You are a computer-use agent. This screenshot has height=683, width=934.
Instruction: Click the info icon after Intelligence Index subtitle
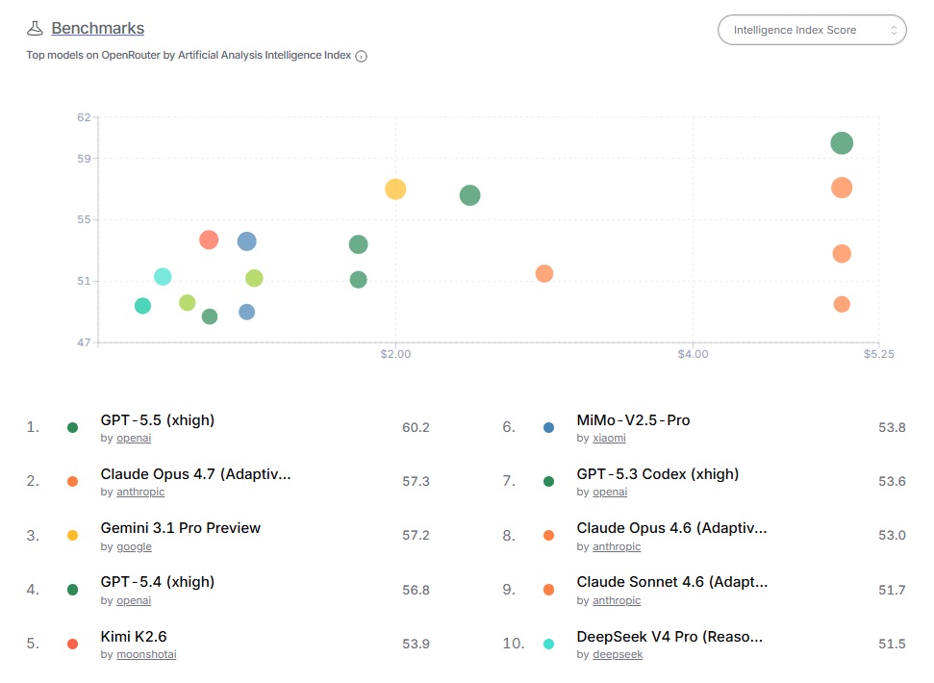coord(361,56)
